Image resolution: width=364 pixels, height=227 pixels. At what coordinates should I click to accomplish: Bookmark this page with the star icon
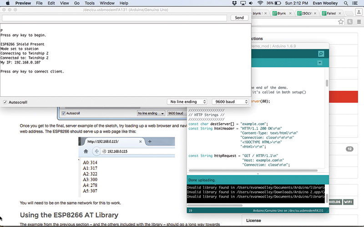pos(340,22)
